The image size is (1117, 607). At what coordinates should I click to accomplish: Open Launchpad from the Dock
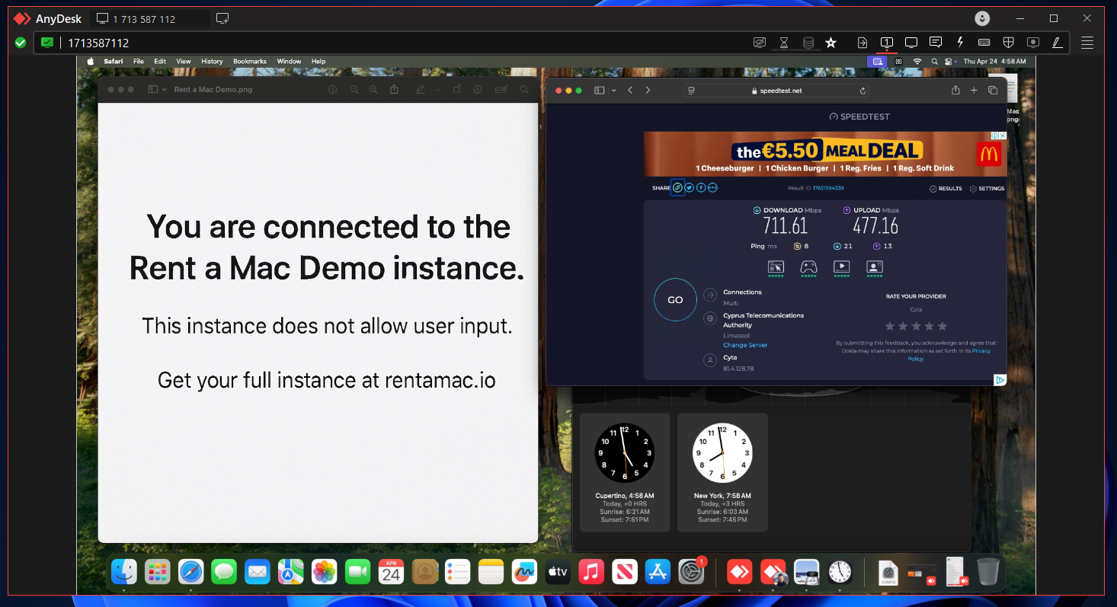[157, 571]
